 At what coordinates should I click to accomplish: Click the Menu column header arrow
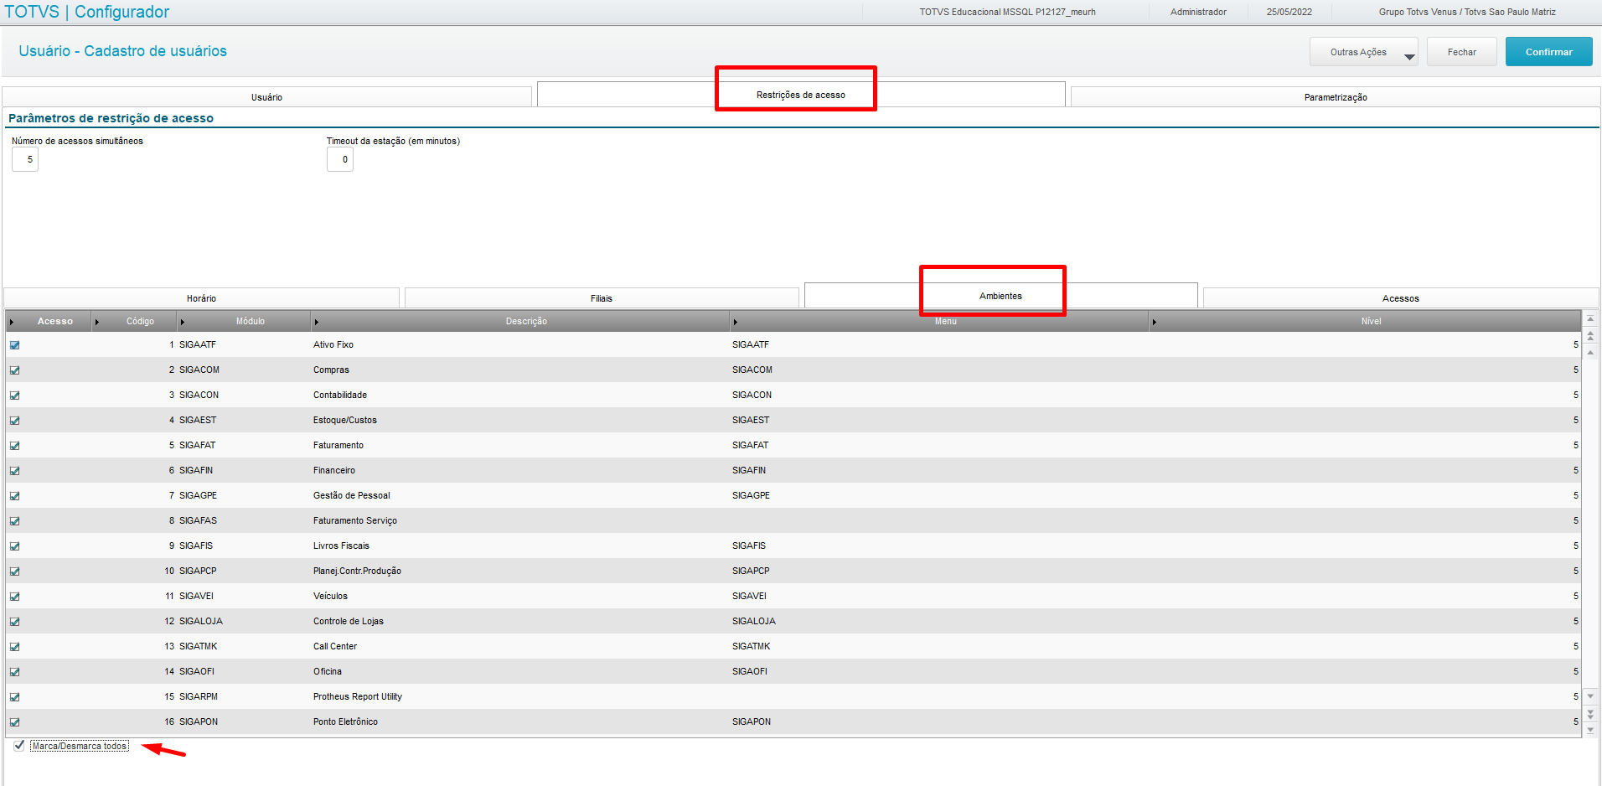(736, 322)
